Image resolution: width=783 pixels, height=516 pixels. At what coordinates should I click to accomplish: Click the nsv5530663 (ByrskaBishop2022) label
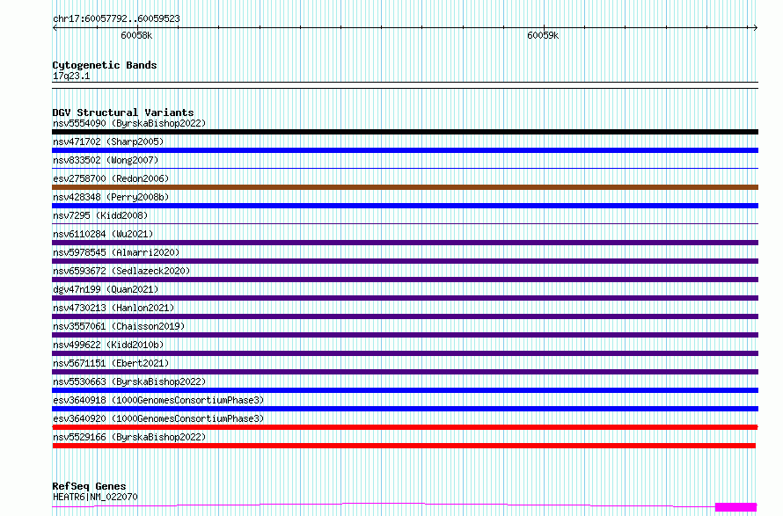[x=129, y=382]
